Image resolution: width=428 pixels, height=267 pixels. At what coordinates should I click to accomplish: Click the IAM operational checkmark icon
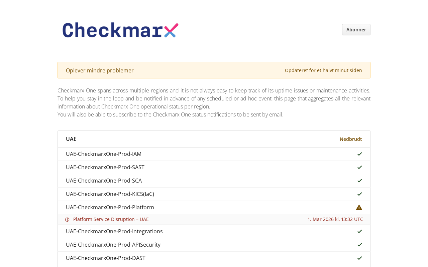point(359,154)
